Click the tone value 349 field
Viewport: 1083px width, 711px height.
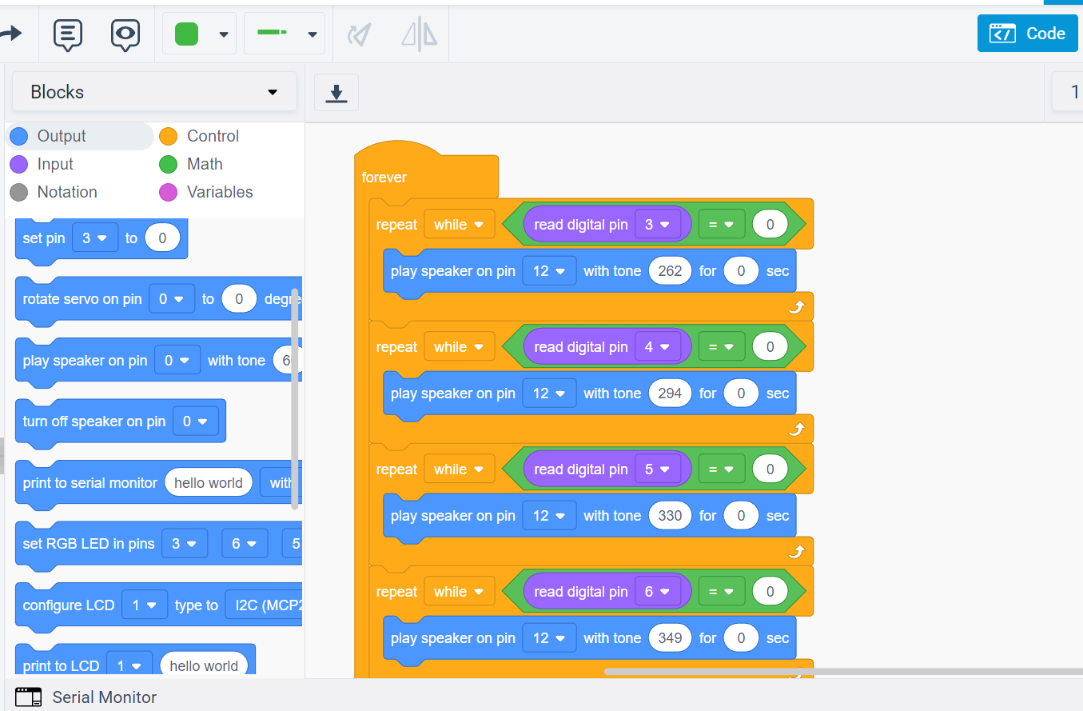670,638
